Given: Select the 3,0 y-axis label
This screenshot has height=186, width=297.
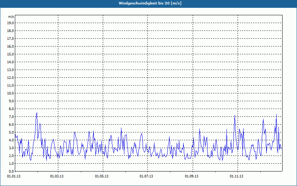Looking at the screenshot, I should point(11,148).
